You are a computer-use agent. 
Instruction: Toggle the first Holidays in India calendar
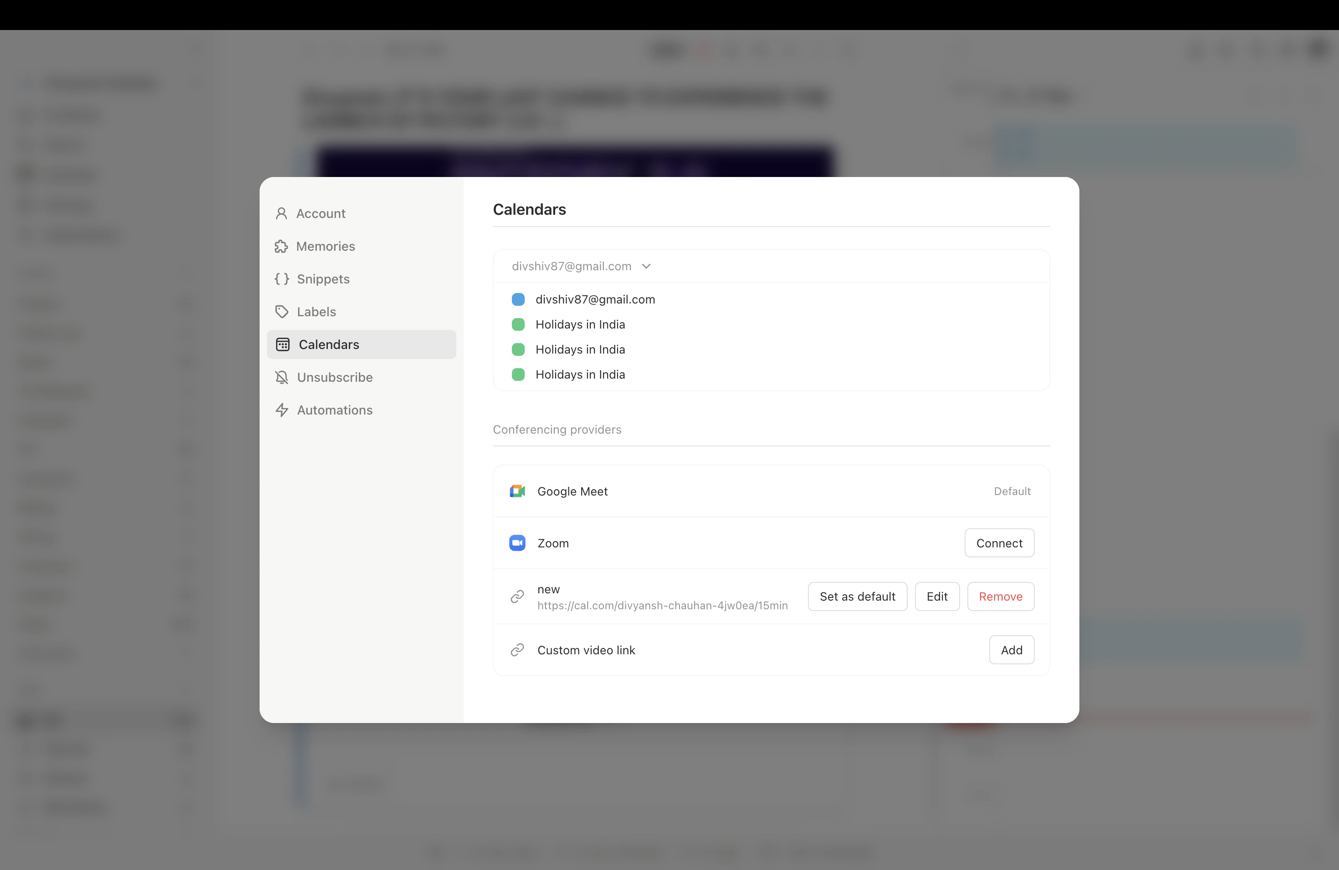pyautogui.click(x=518, y=324)
